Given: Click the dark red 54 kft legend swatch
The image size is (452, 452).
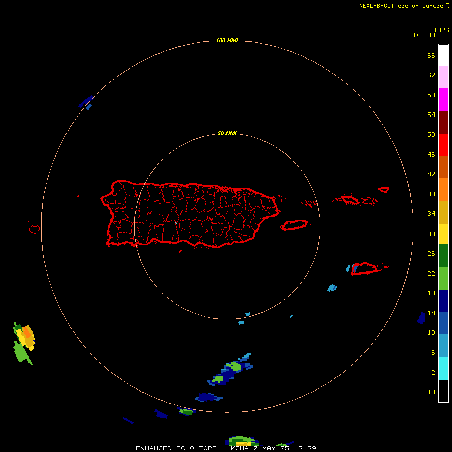Looking at the screenshot, I should click(x=443, y=122).
